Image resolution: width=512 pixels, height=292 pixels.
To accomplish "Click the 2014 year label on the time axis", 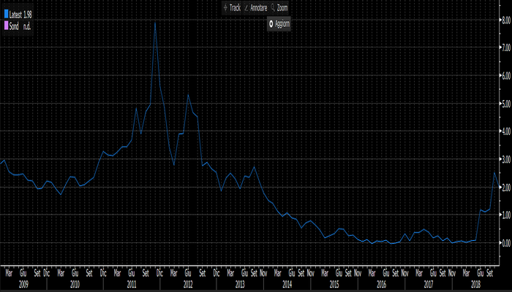I will click(286, 282).
